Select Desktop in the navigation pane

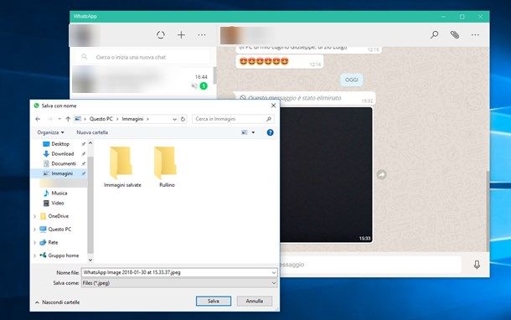pos(60,144)
